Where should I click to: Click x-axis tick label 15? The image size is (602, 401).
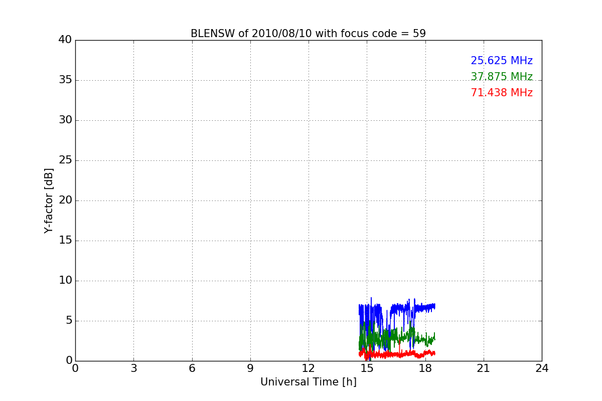(x=367, y=368)
